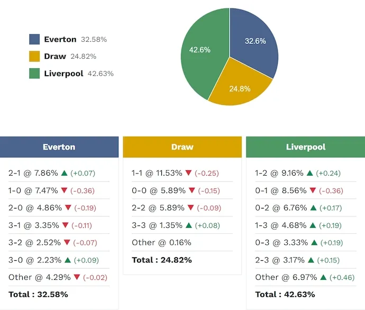Click the green up arrow beside 2-1 score
The width and height of the screenshot is (365, 310).
pos(65,173)
